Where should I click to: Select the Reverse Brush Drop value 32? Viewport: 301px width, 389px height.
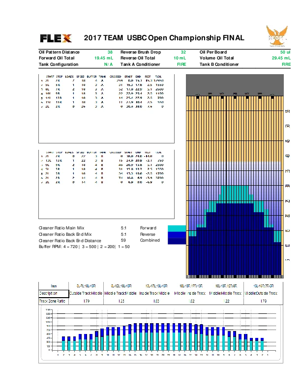183,52
